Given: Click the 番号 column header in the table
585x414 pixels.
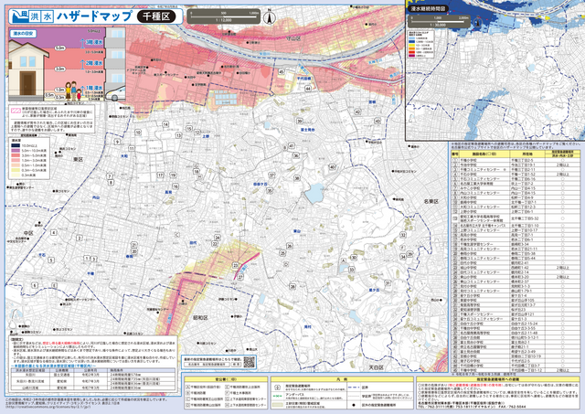Looking at the screenshot, I should coord(455,154).
